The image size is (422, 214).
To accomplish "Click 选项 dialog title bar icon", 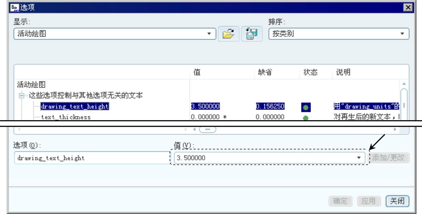I will (15, 7).
